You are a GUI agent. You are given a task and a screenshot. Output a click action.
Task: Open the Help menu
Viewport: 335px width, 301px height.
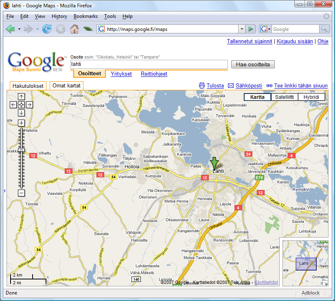127,16
